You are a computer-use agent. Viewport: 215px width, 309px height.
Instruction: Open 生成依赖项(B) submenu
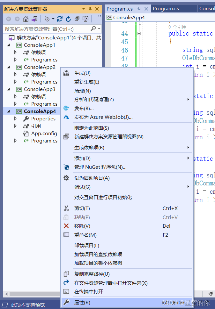pyautogui.click(x=127, y=148)
